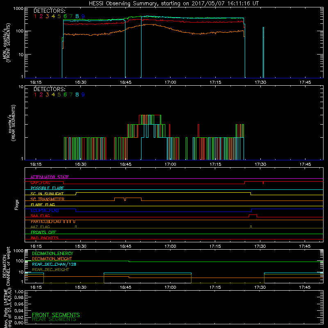Screen dimensions: 328x328
Task: Click the DETECTORS: label in the rear segments panel
Action: pos(49,89)
